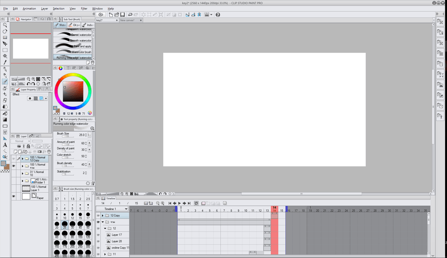
Task: Toggle loop playback in the timeline
Action: point(196,203)
